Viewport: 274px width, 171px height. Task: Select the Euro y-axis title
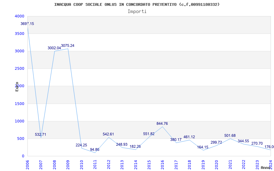17,87
